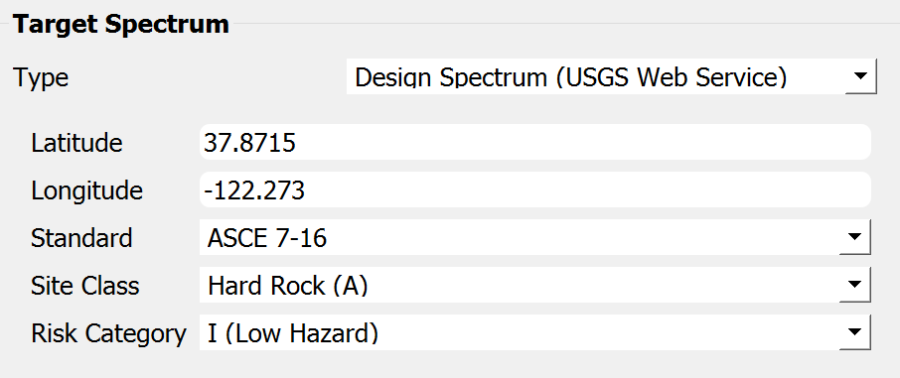This screenshot has width=900, height=378.
Task: Click the 37.8715 value text
Action: tap(249, 143)
